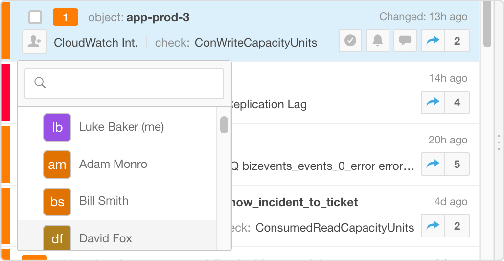Click the orange severity badge 1

pos(65,18)
